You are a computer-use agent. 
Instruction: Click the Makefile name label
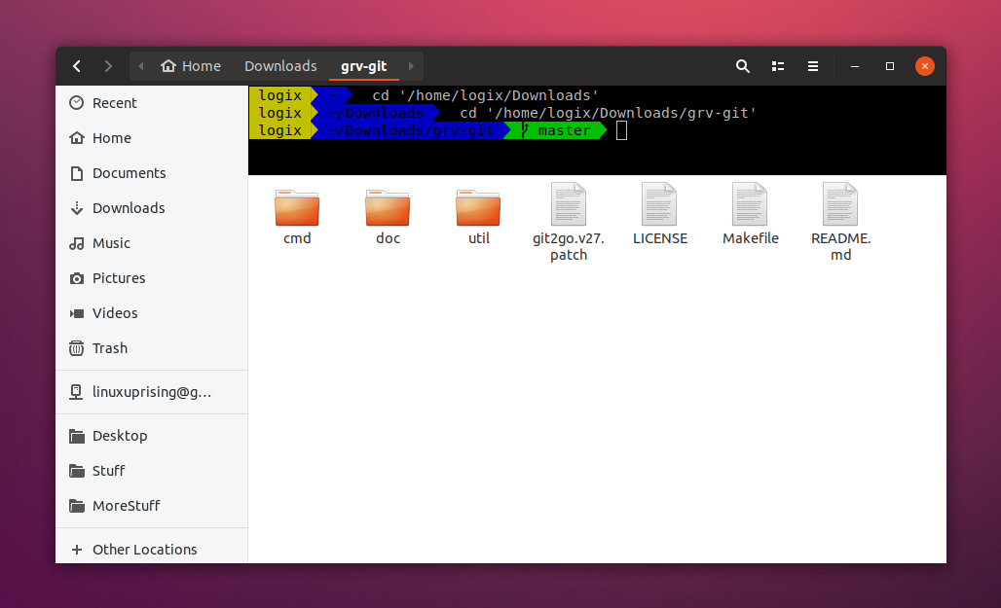[x=751, y=238]
